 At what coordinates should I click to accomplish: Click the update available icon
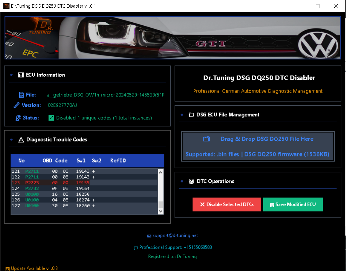[x=7, y=269]
